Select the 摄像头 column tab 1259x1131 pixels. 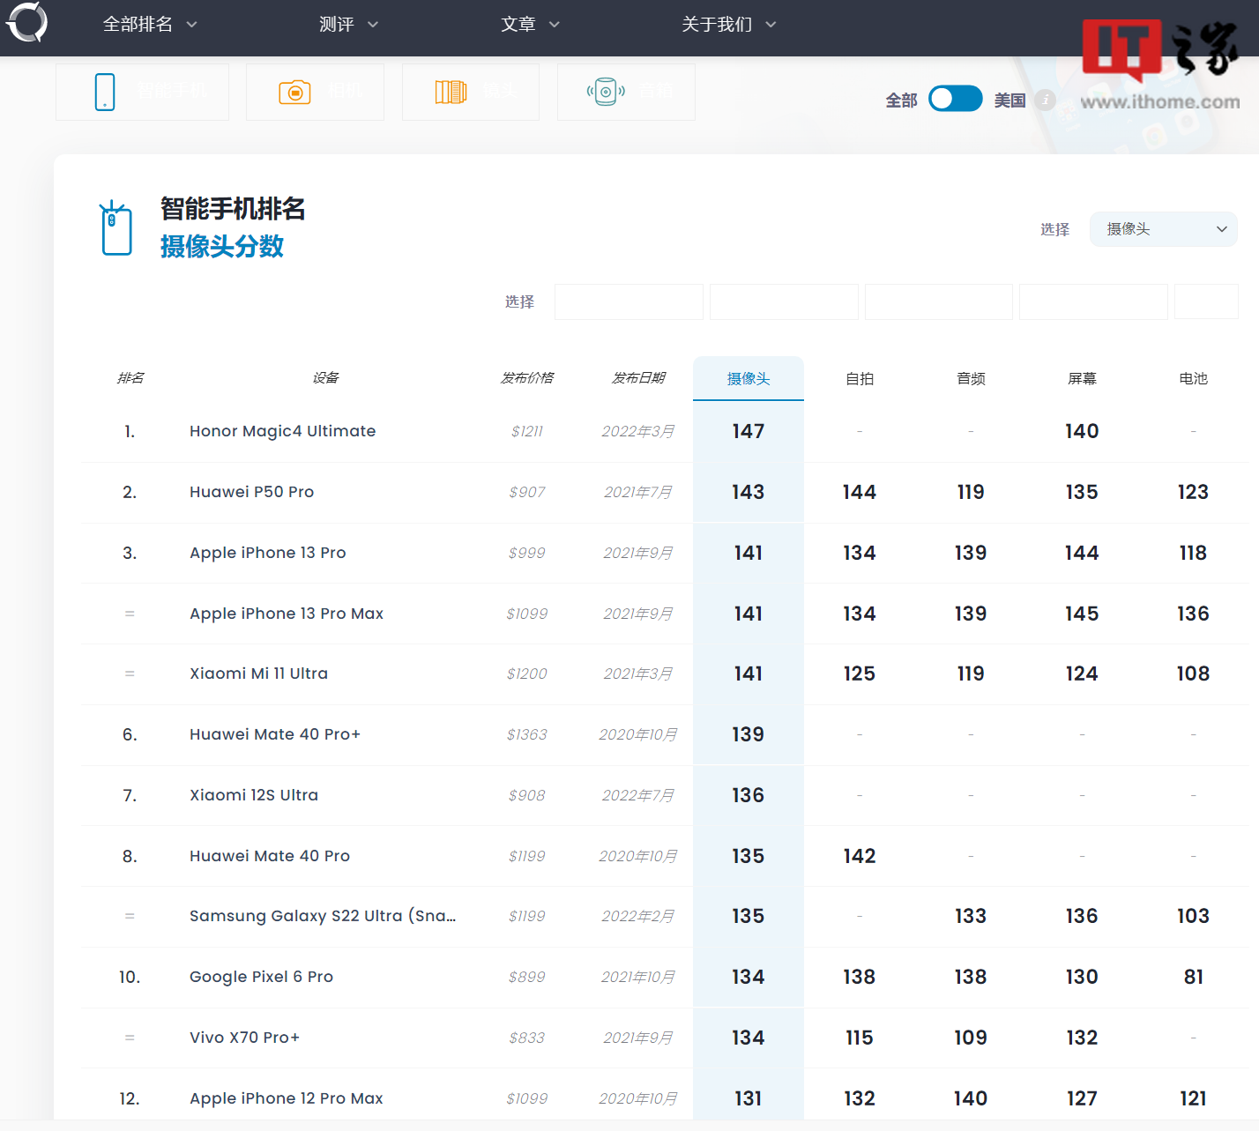tap(749, 378)
